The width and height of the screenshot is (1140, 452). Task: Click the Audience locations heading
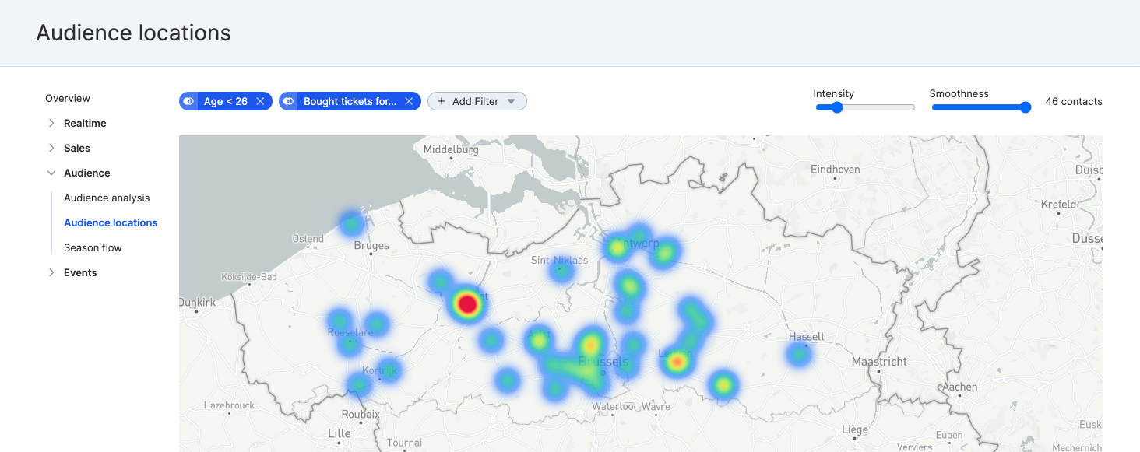click(133, 33)
